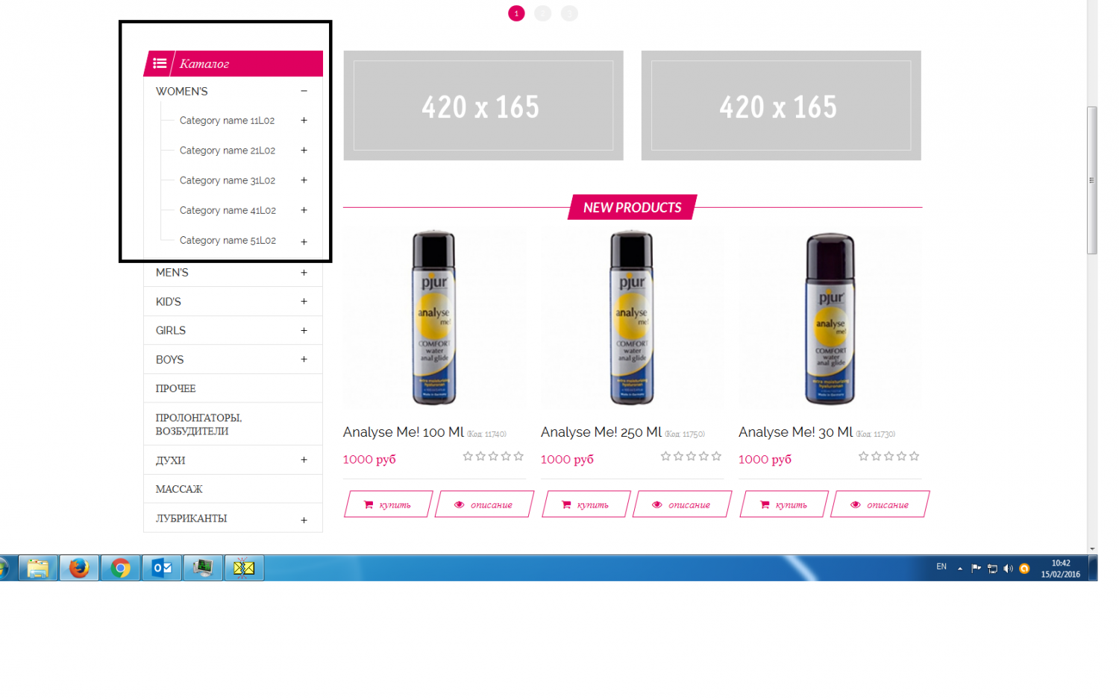Image resolution: width=1119 pixels, height=699 pixels.
Task: Click the Каталог list icon
Action: click(x=160, y=63)
